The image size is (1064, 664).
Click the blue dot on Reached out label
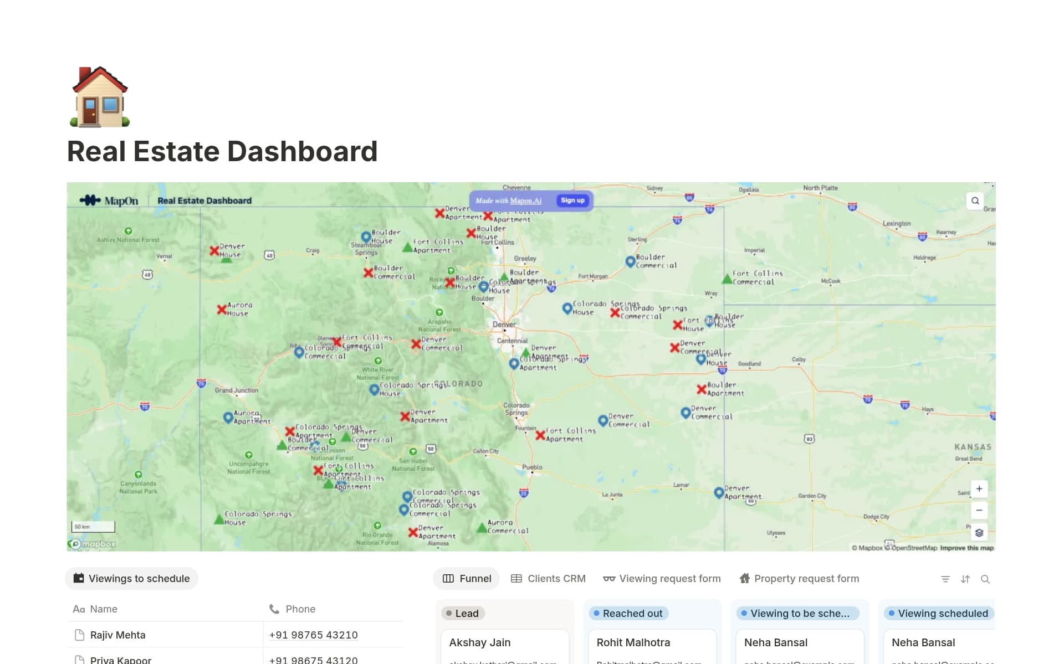[597, 613]
